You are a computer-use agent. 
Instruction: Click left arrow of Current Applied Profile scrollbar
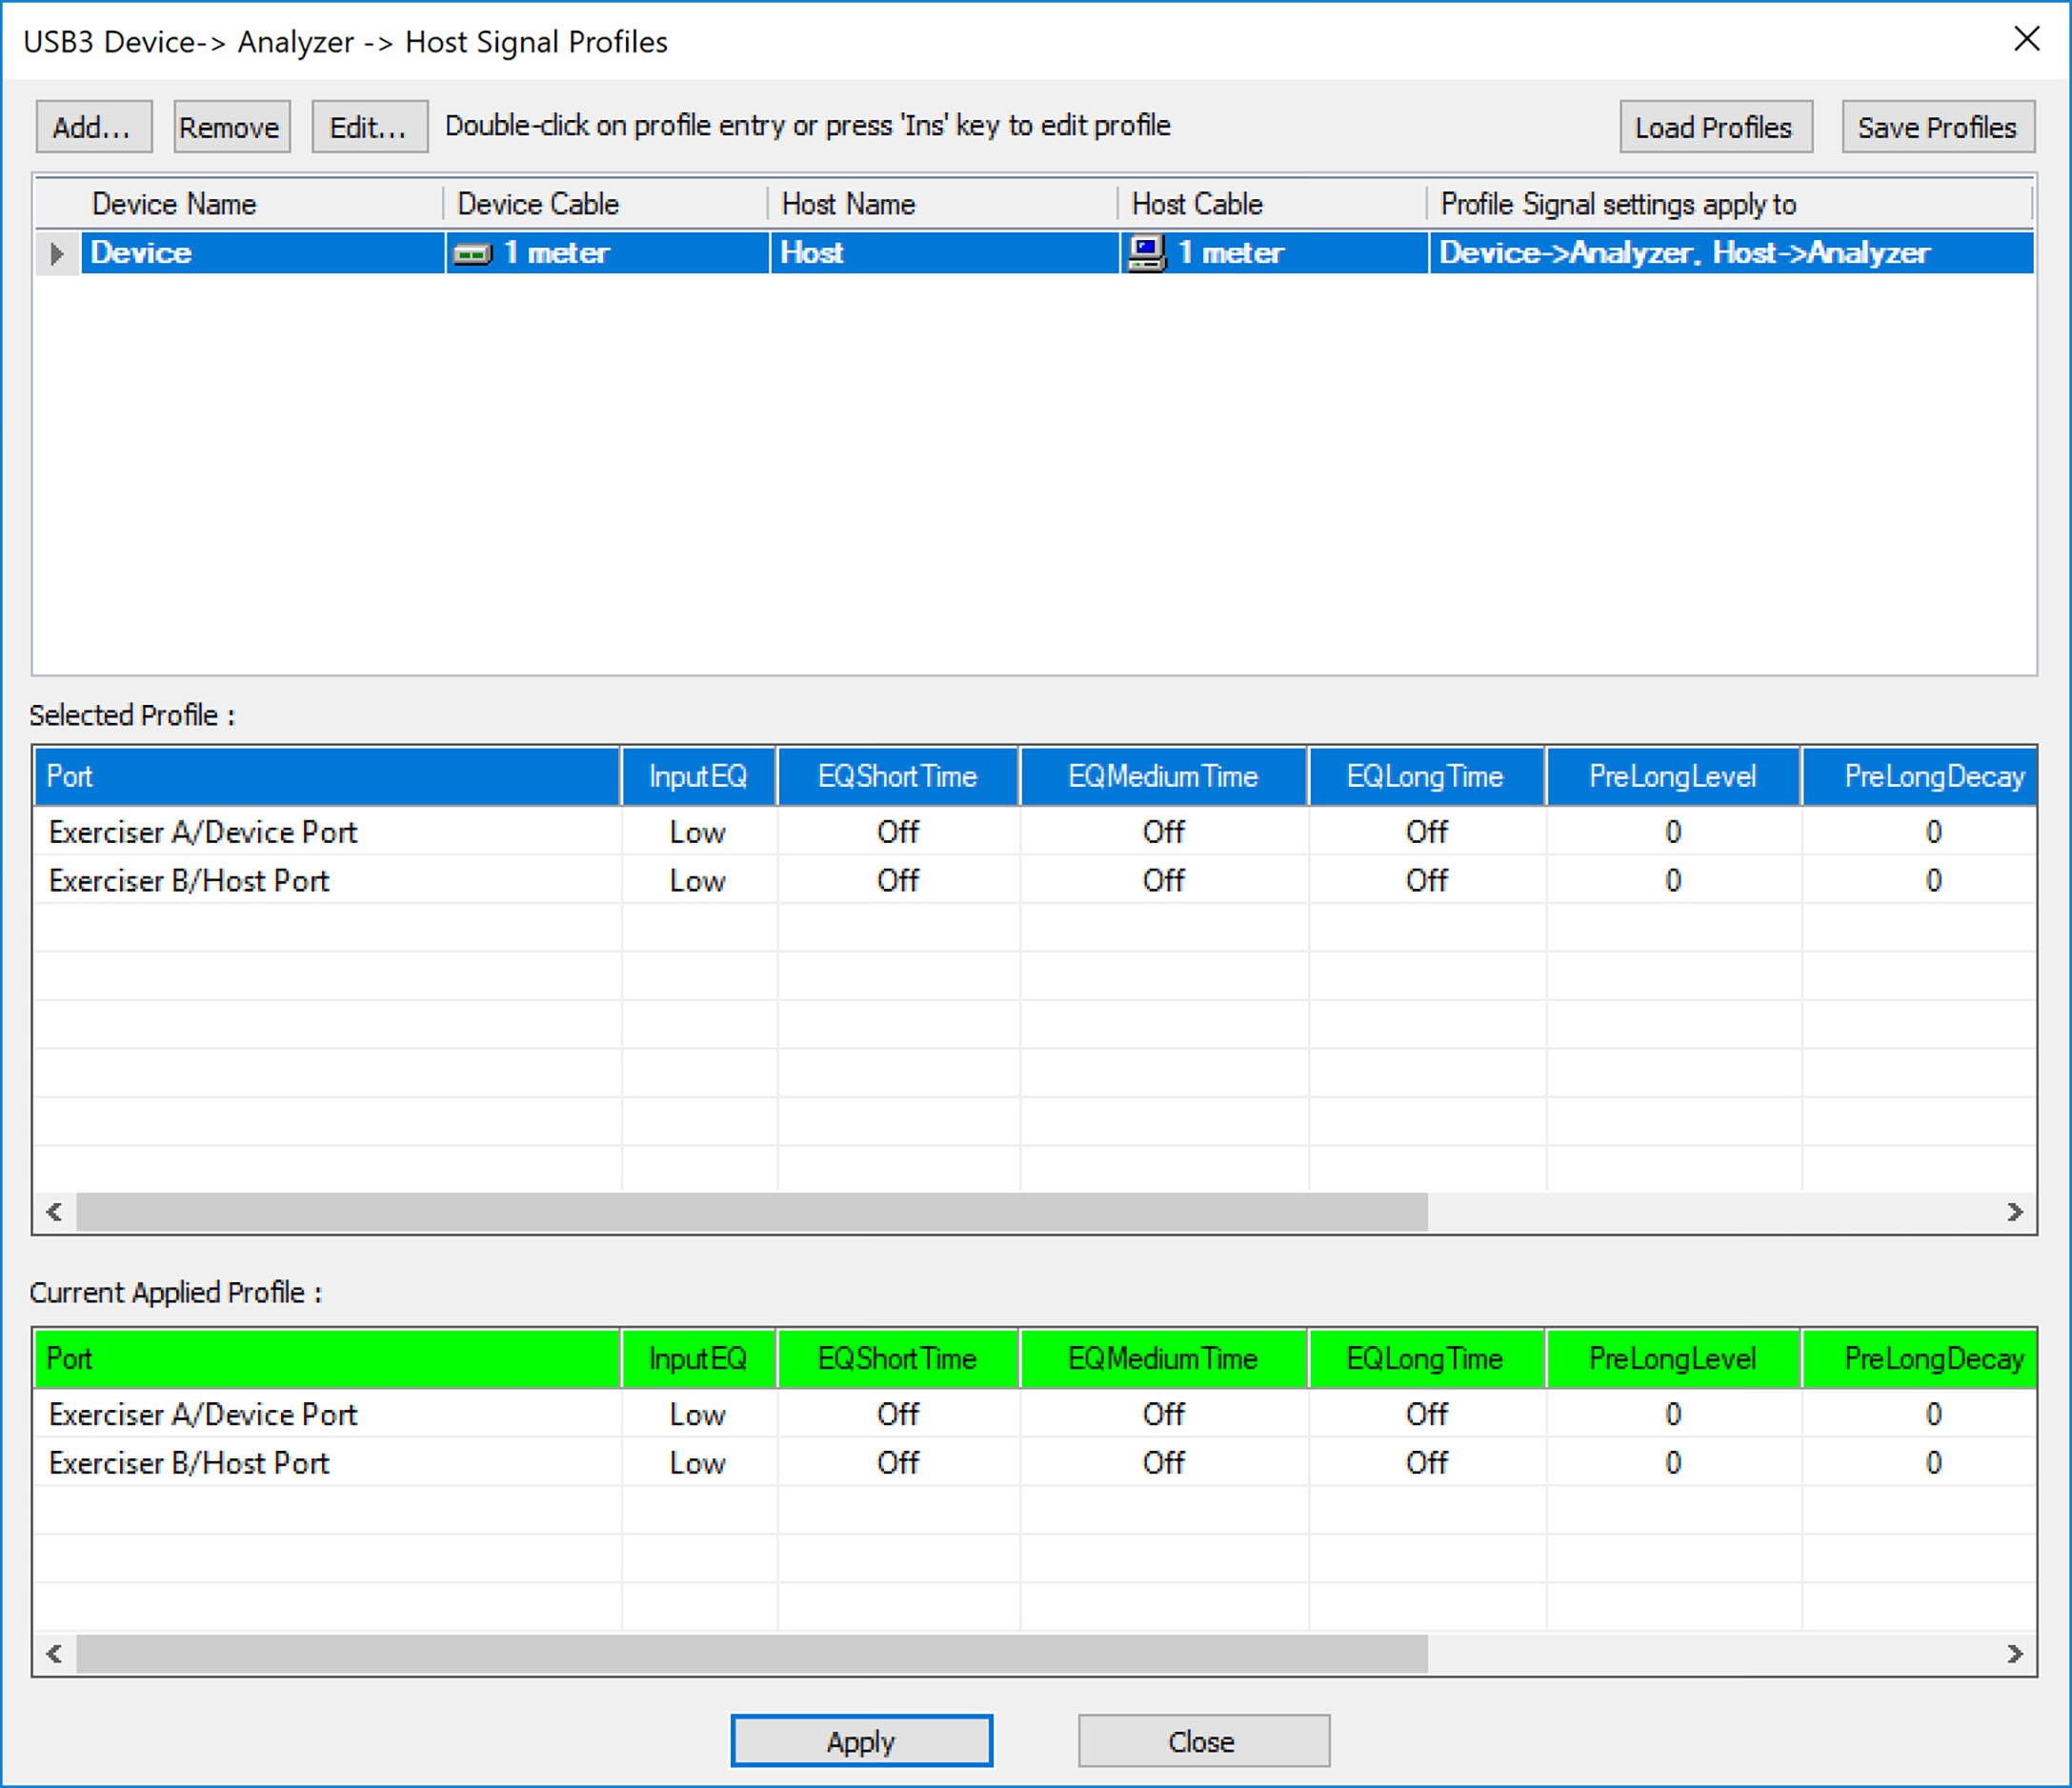tap(55, 1654)
